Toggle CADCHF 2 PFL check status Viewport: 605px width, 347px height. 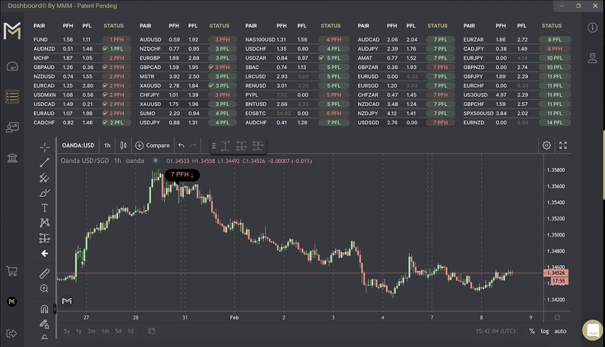[105, 123]
